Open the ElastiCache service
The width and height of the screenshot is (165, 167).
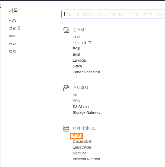[82, 147]
